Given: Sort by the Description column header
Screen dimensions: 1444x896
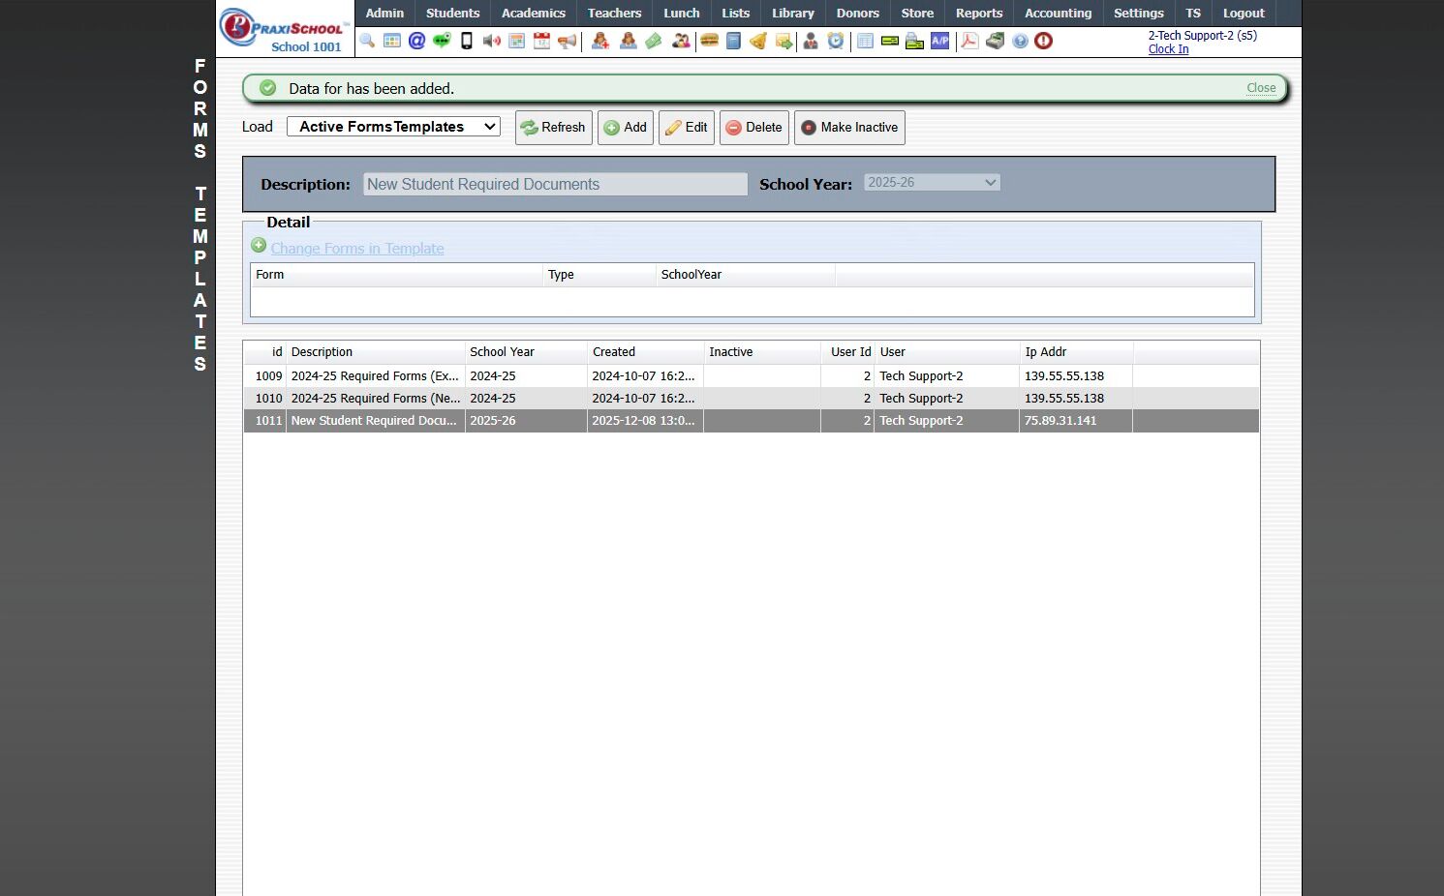Looking at the screenshot, I should pos(376,352).
